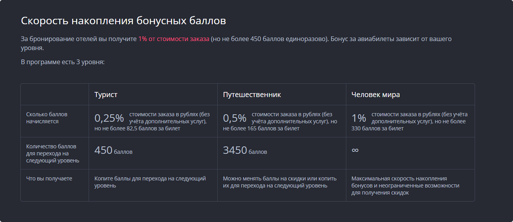
Task: Click "Максимальная скорость накопления" benefit text
Action: 405,186
